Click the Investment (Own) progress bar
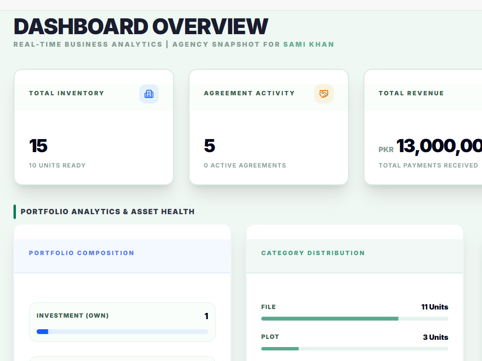This screenshot has height=361, width=482. pos(122,332)
